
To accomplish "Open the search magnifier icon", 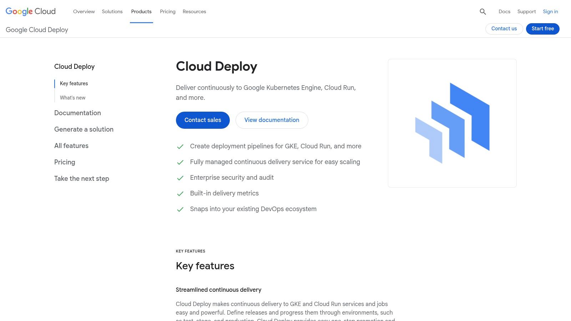I will 483,11.
